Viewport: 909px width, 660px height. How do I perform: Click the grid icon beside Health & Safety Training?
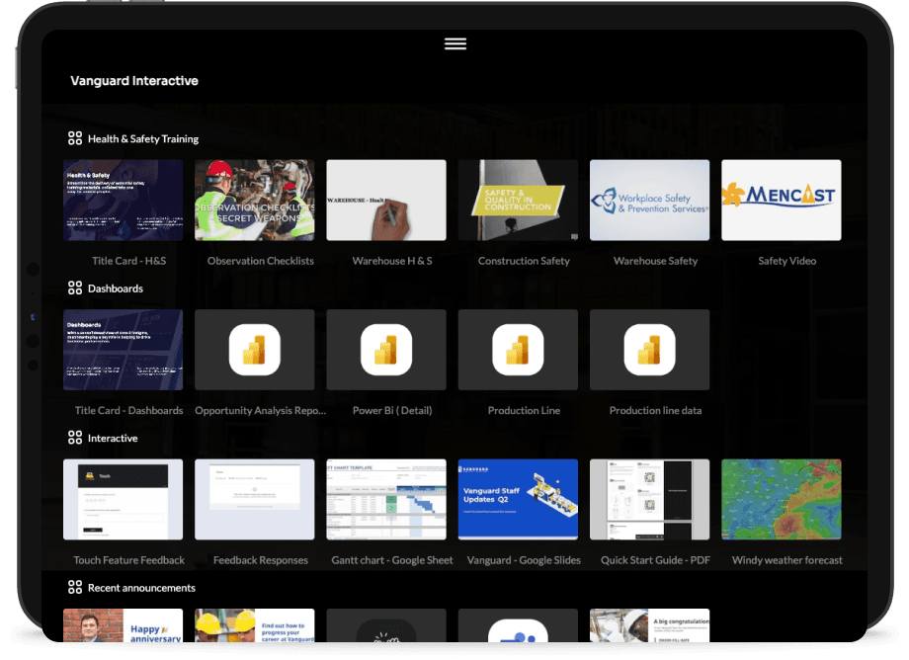77,139
